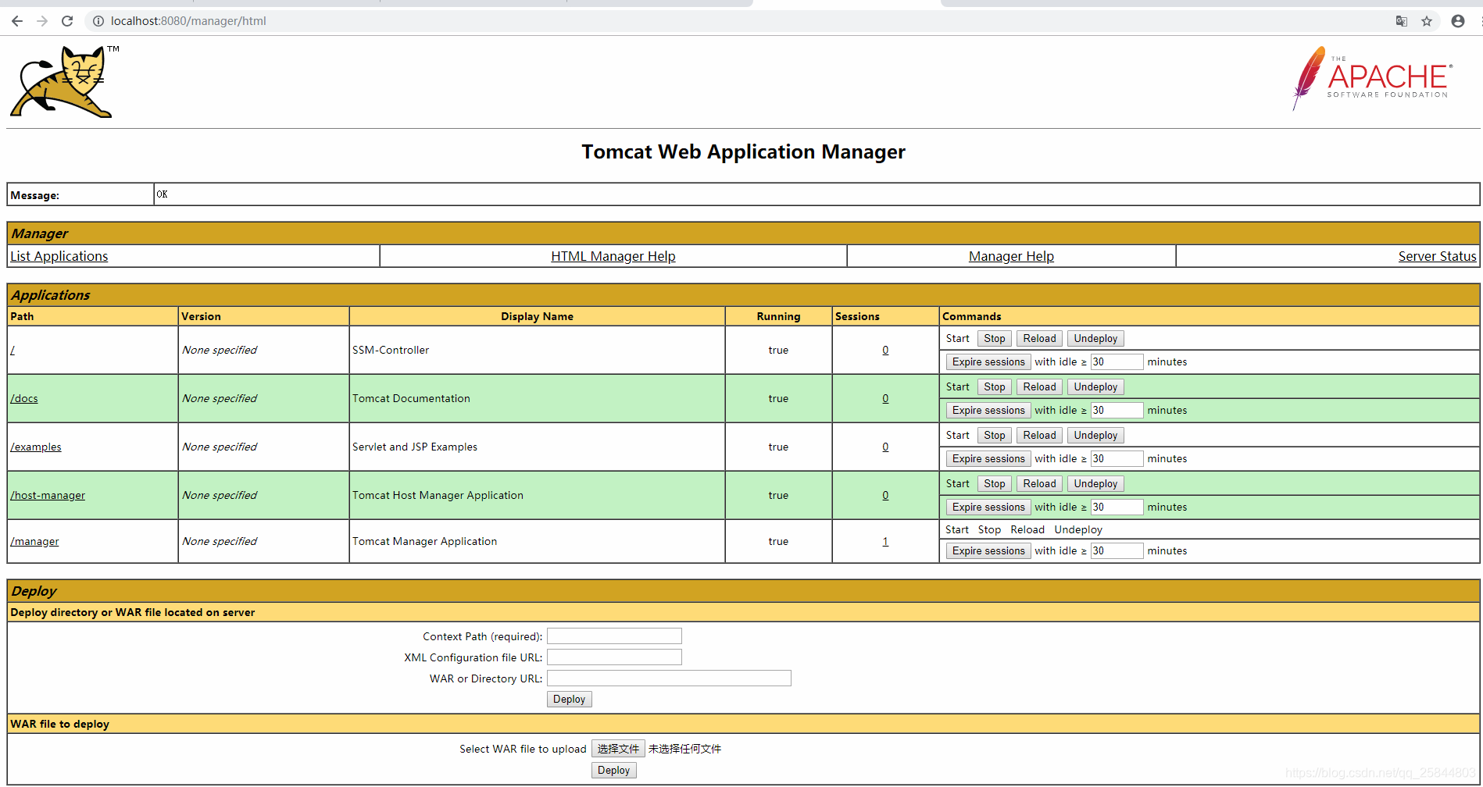Undeploy the /examples application
The width and height of the screenshot is (1483, 787).
click(x=1095, y=435)
